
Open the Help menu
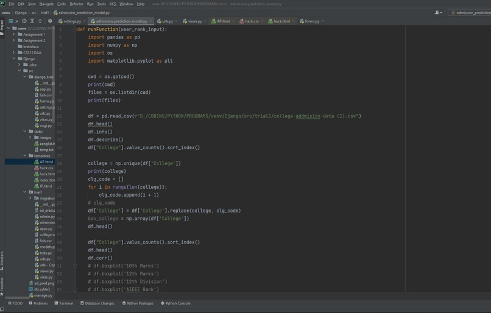click(x=141, y=4)
